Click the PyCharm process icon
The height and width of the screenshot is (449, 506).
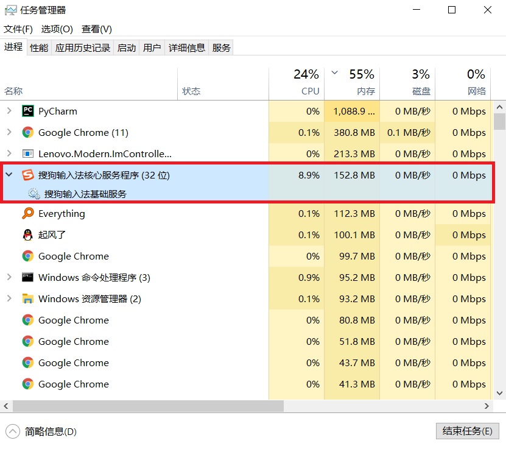point(28,111)
